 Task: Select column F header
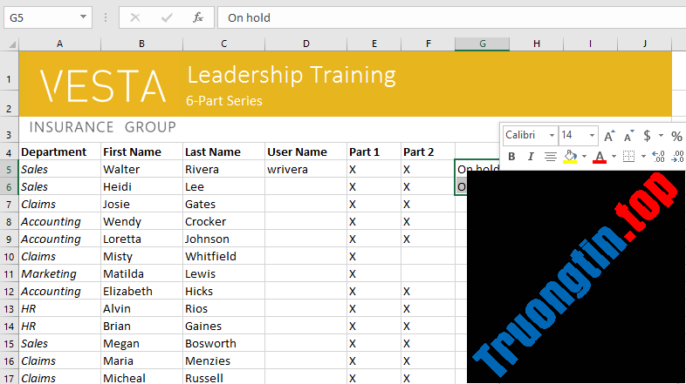429,44
